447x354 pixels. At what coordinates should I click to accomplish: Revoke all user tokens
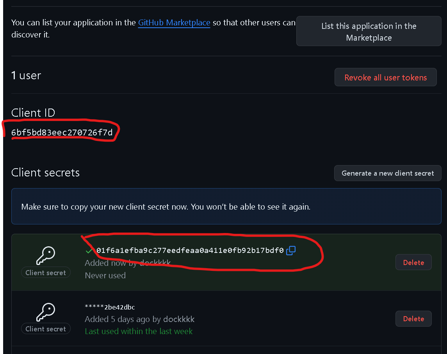(x=385, y=77)
